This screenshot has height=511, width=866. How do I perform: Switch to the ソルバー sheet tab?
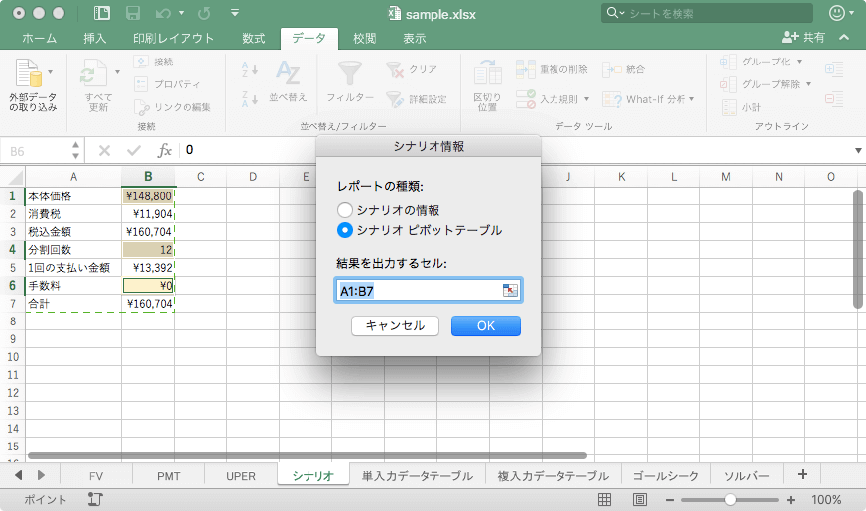click(747, 476)
